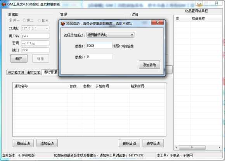Click the results list scroll left arrow
The image size is (225, 161).
177,147
